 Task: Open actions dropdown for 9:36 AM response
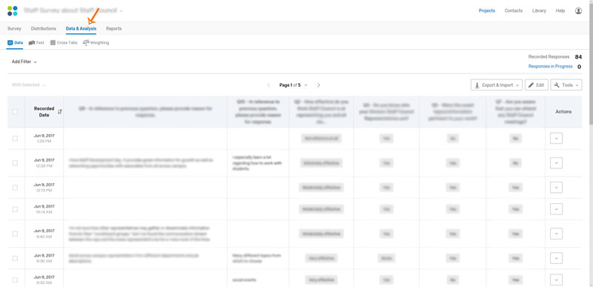click(556, 258)
